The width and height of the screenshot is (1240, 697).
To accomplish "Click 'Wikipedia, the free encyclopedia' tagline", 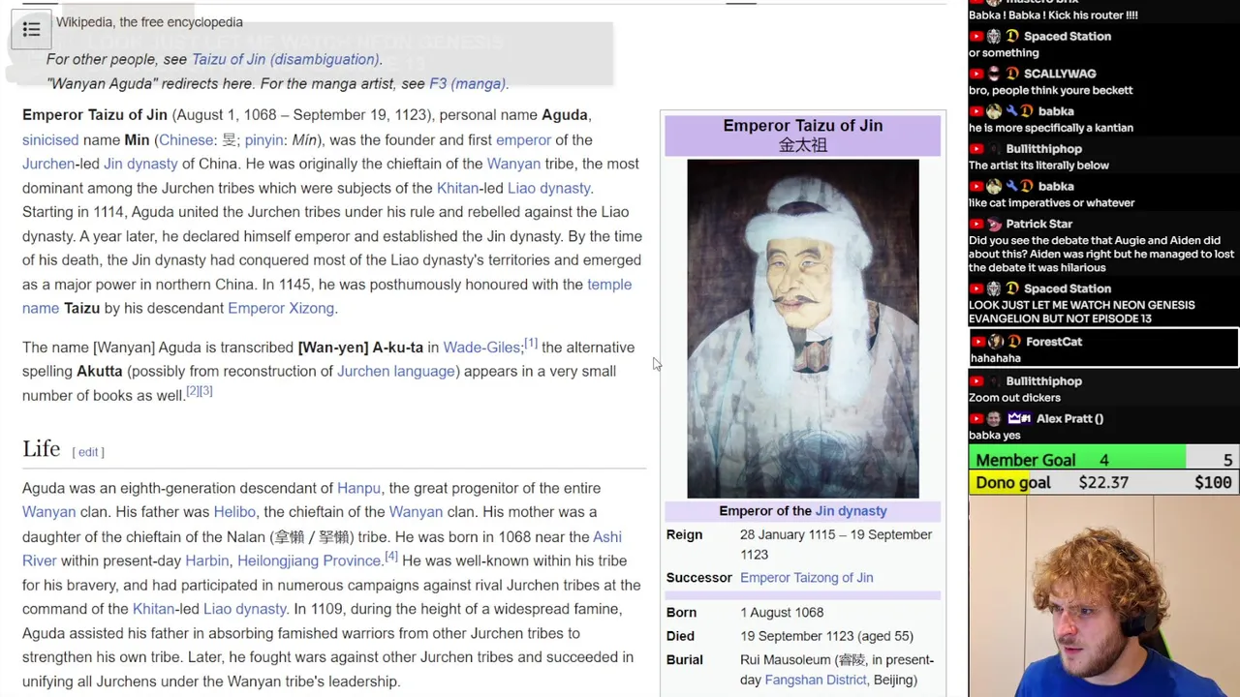I will coord(149,22).
